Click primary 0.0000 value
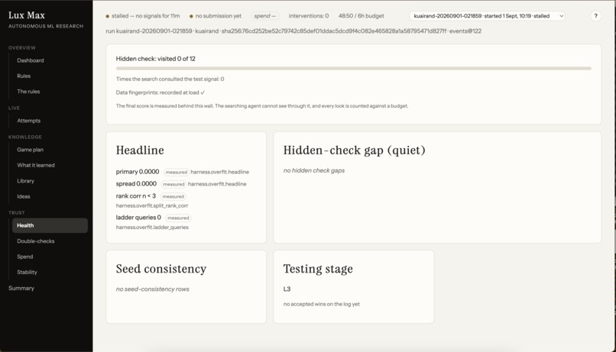The width and height of the screenshot is (616, 352). [138, 172]
